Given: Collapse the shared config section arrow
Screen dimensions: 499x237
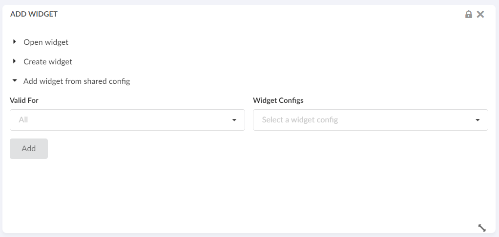Looking at the screenshot, I should [x=15, y=81].
